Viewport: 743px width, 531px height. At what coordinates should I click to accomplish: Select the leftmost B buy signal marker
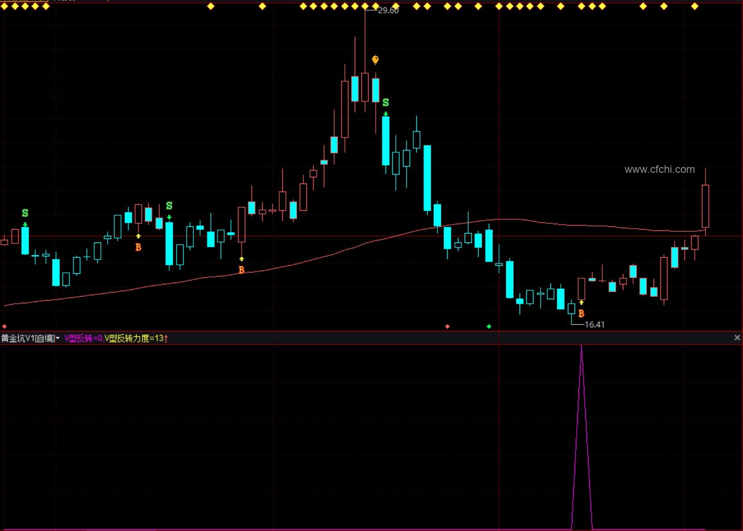coord(138,247)
